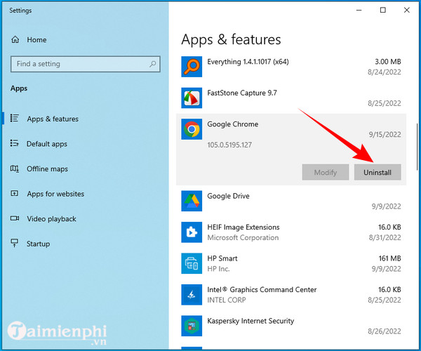Image resolution: width=421 pixels, height=351 pixels.
Task: Click the Everything app magnifier icon
Action: click(x=192, y=67)
